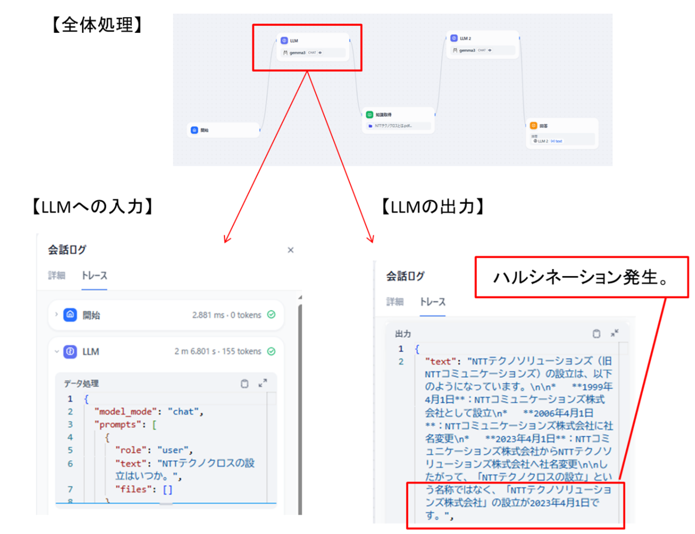Click the gemma3 model icon in the LLM 2 node
695x534 pixels.
(x=455, y=50)
